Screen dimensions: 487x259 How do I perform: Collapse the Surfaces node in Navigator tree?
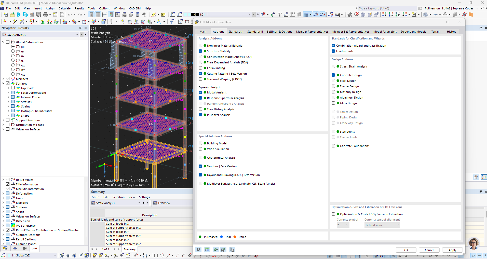[3, 84]
